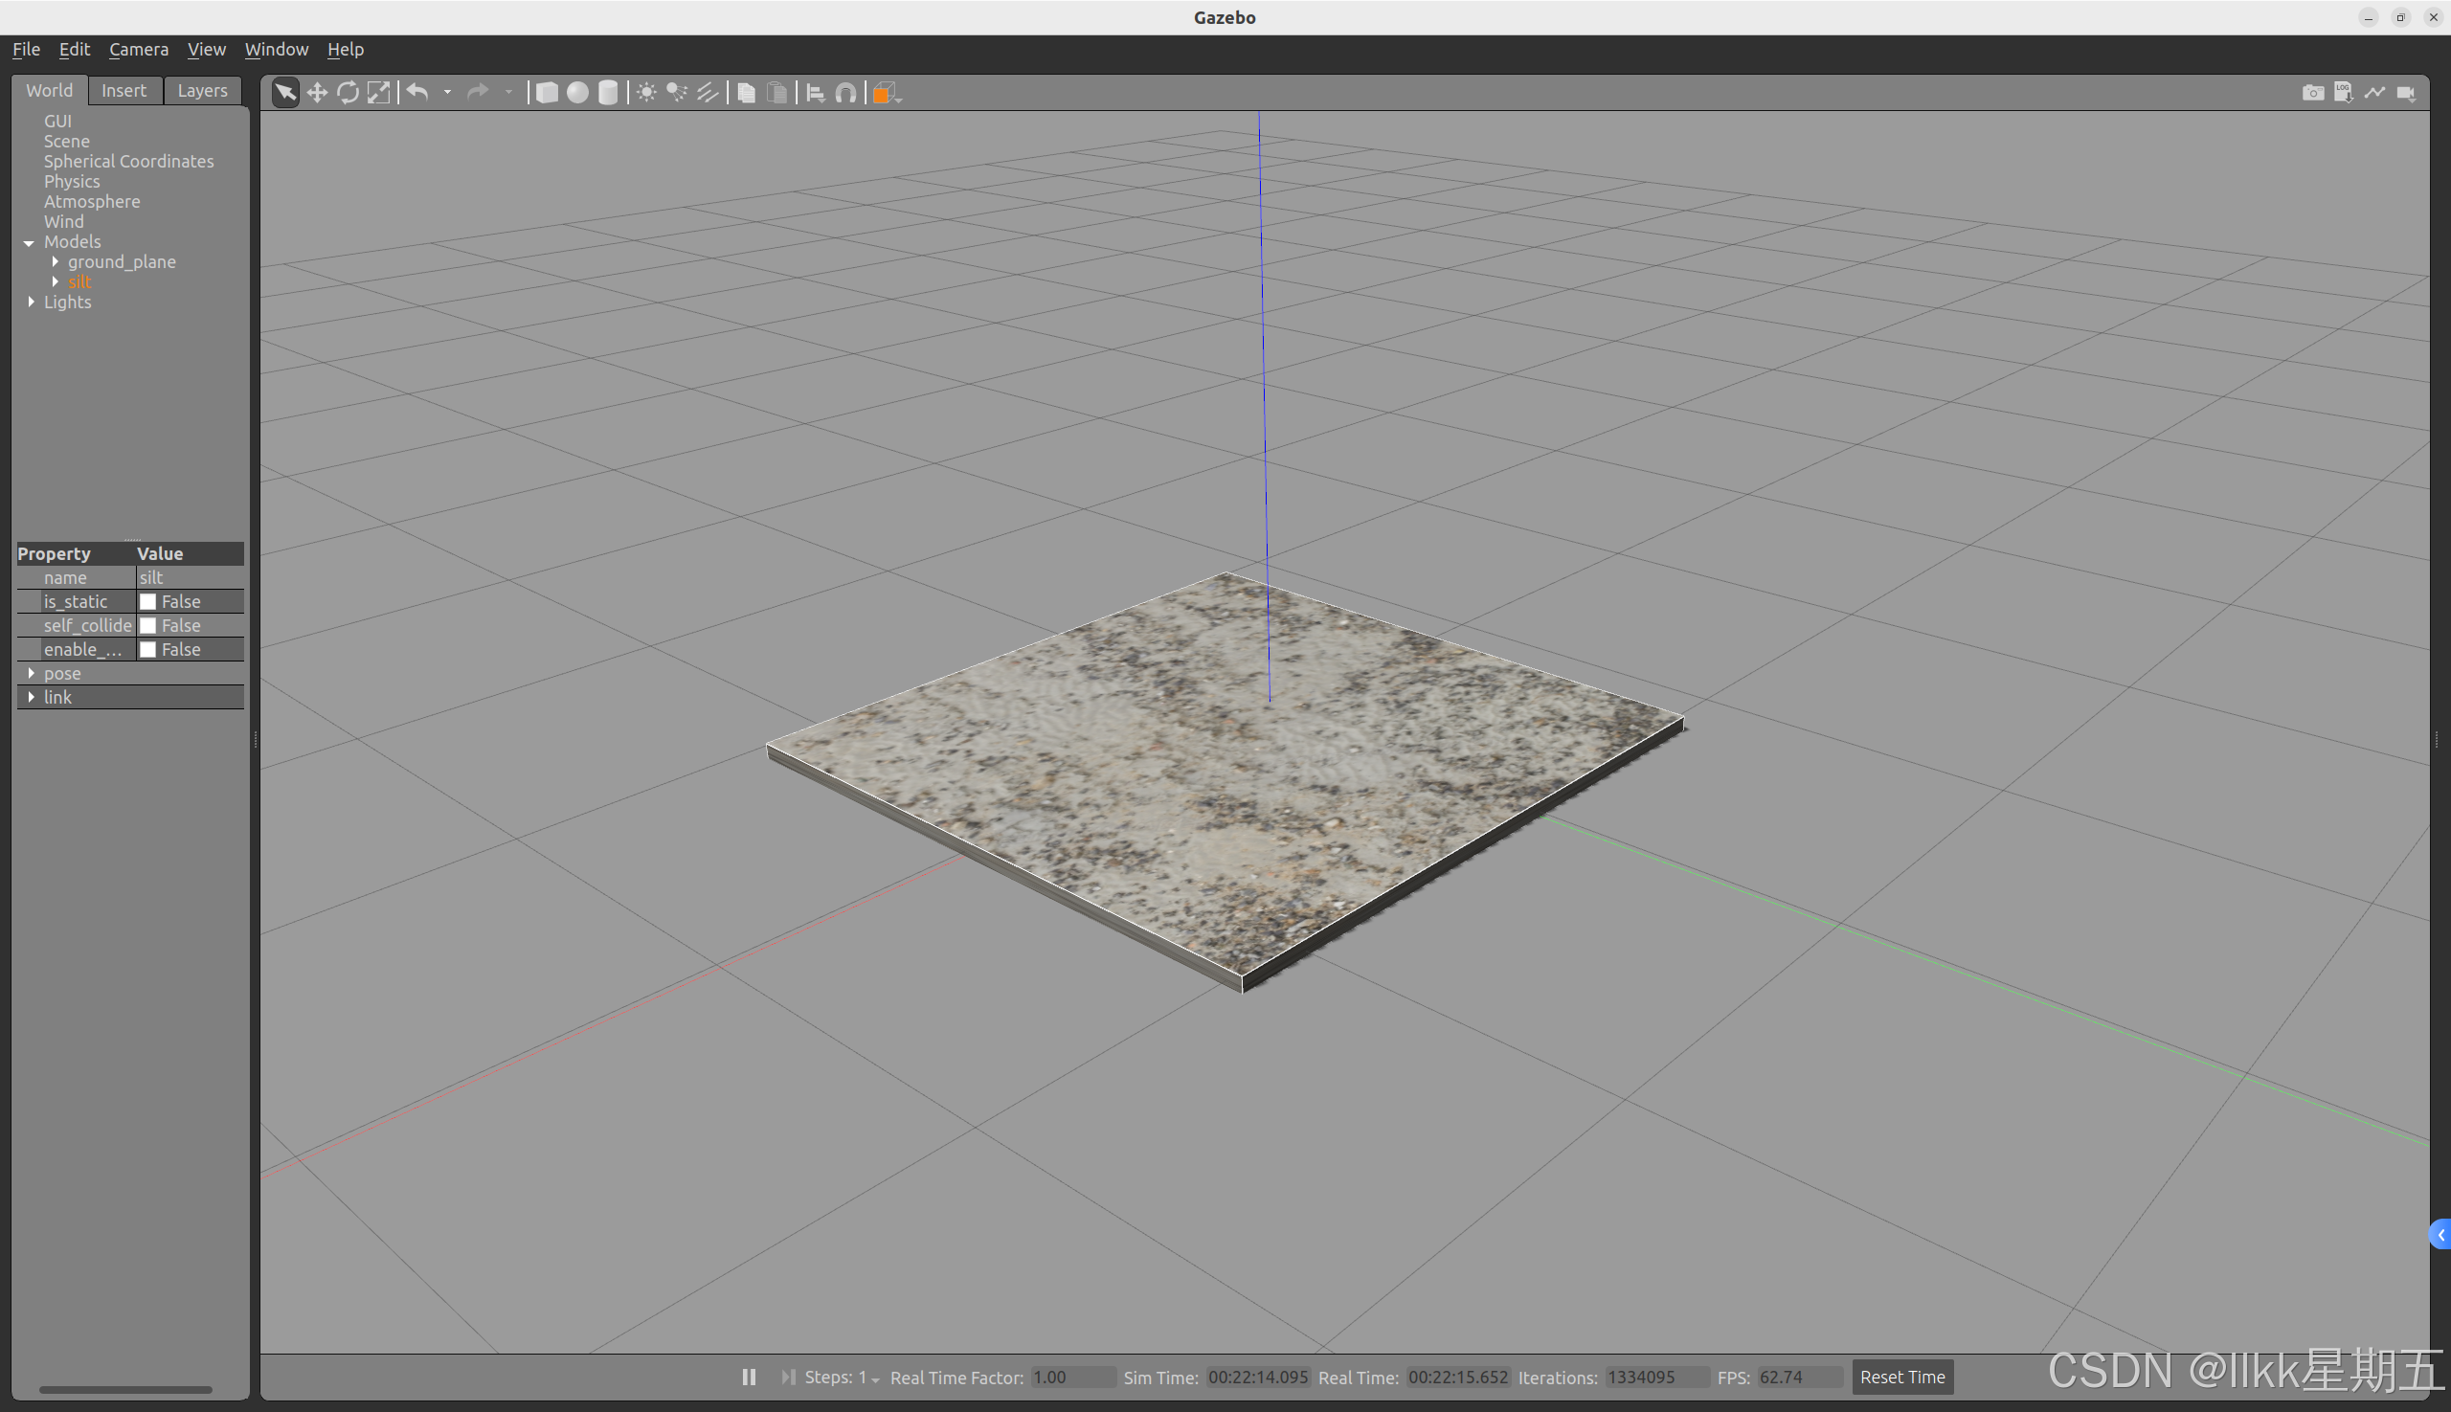Select the Rotate mode tool

(348, 93)
